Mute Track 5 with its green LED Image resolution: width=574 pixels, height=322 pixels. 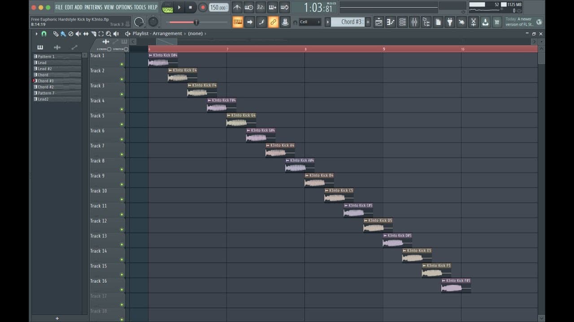(122, 124)
